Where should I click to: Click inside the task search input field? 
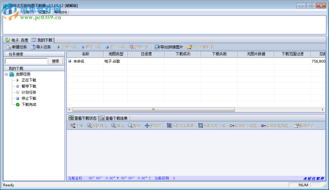(x=26, y=60)
